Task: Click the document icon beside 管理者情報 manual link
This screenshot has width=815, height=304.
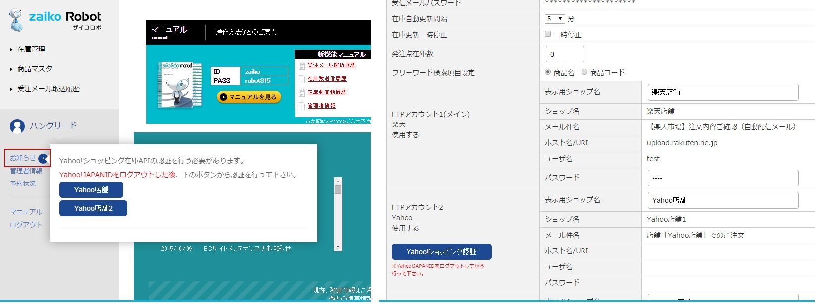Action: click(302, 106)
